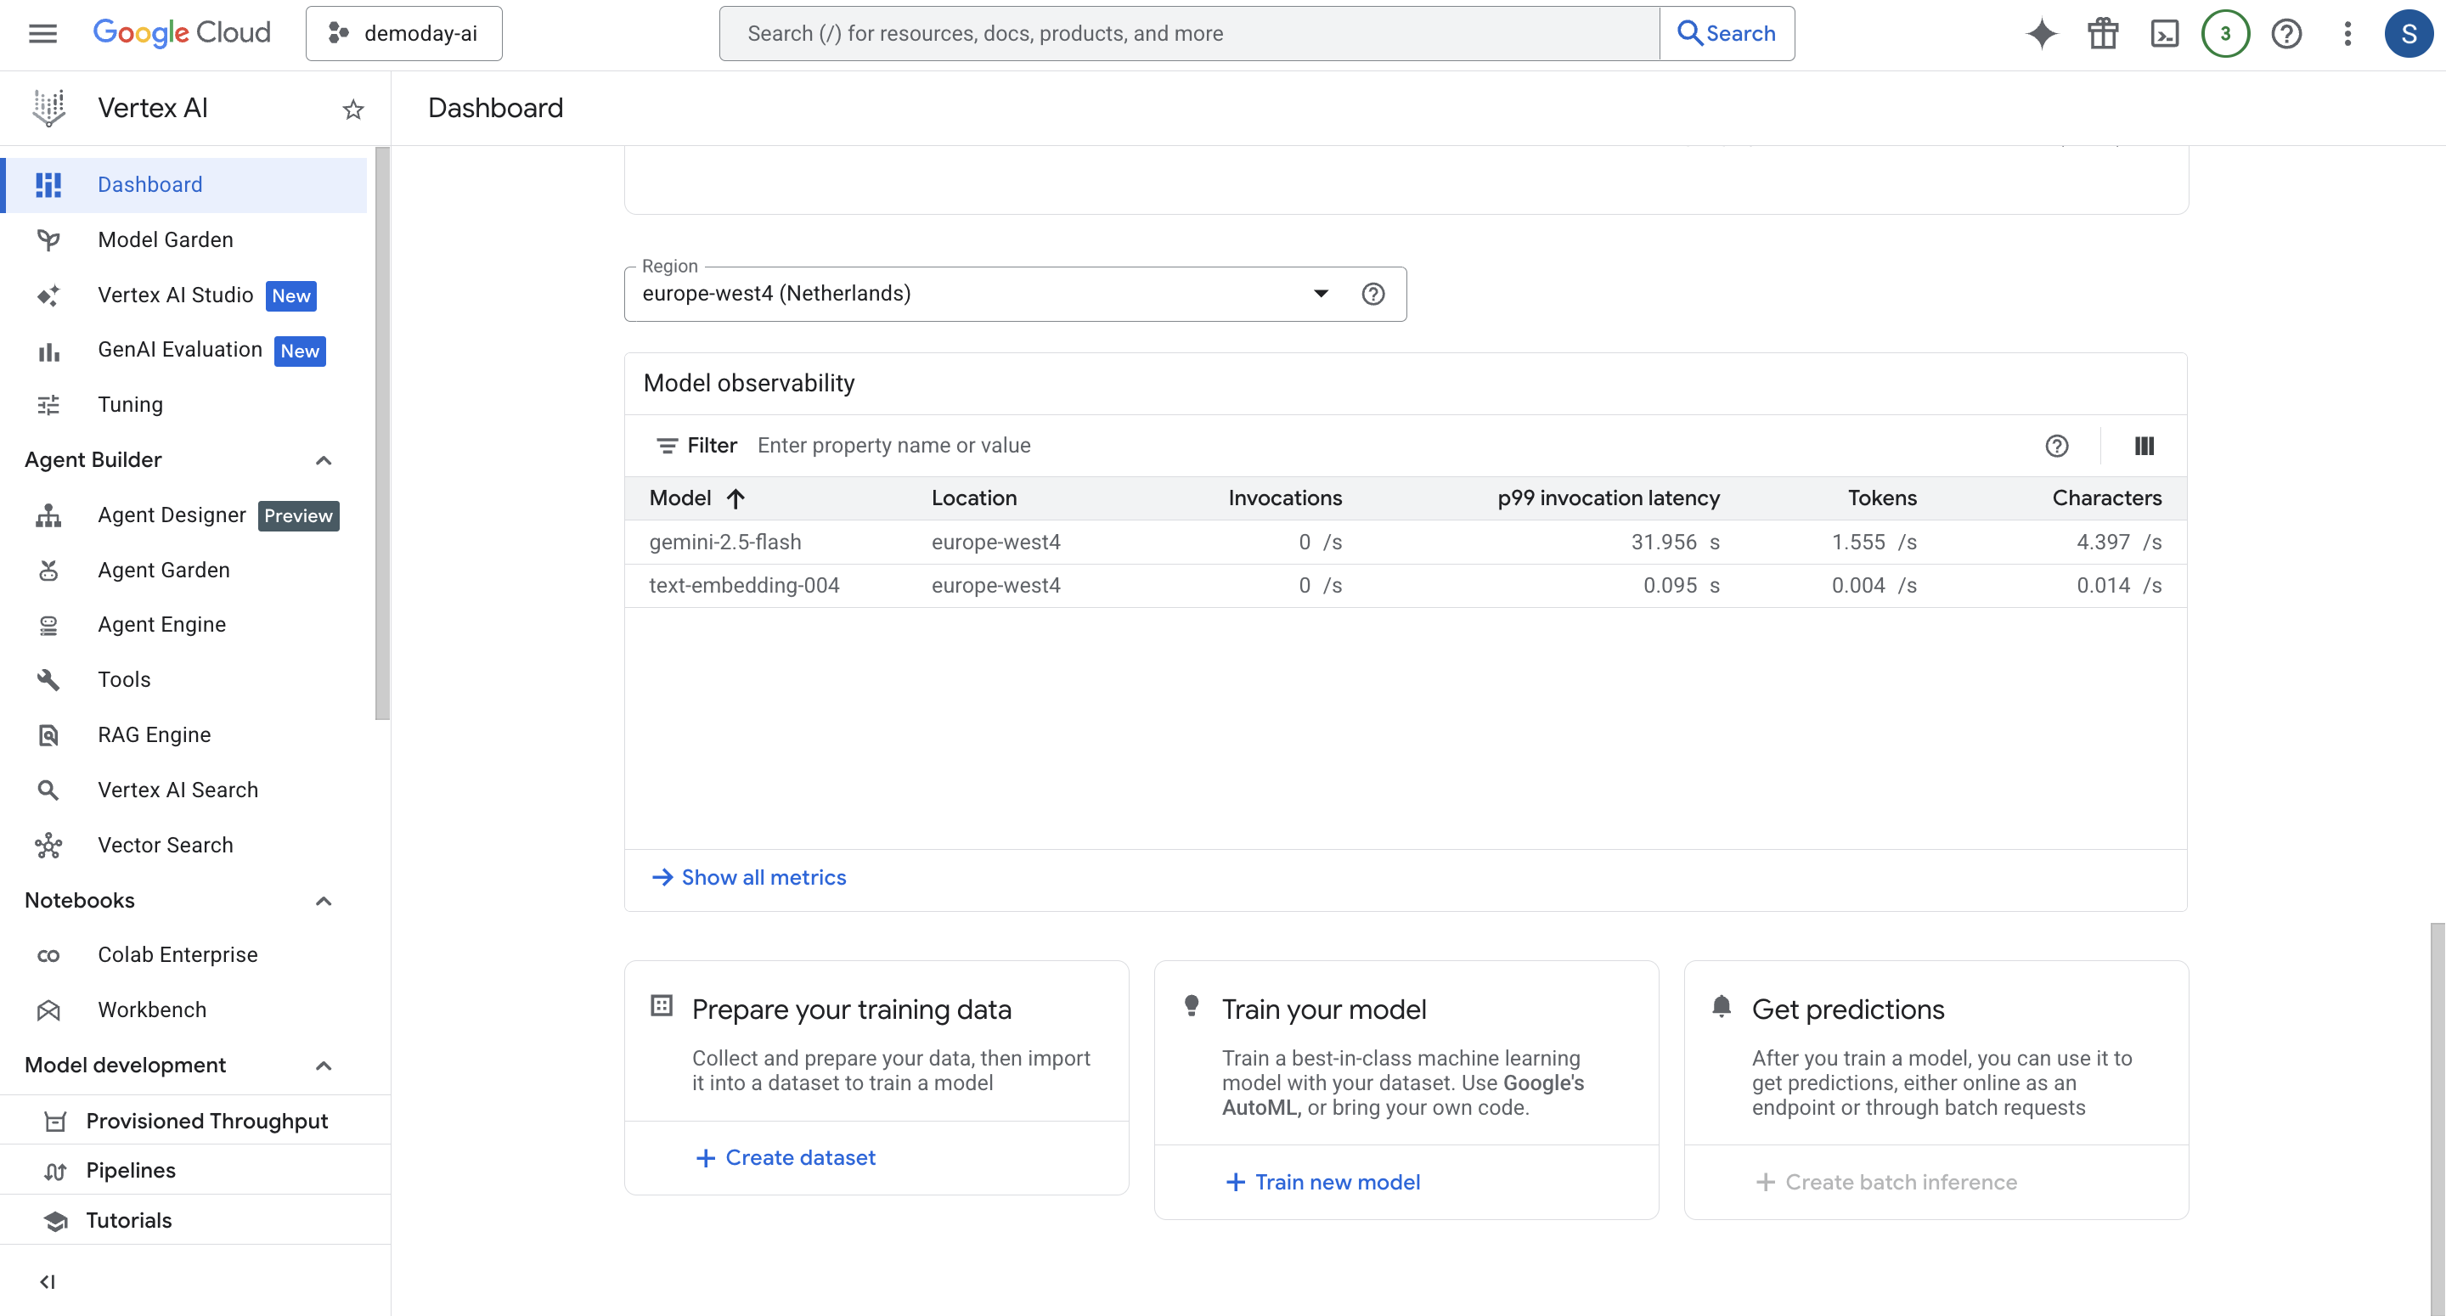
Task: Collapse the sidebar with bottom arrow icon
Action: coord(48,1281)
